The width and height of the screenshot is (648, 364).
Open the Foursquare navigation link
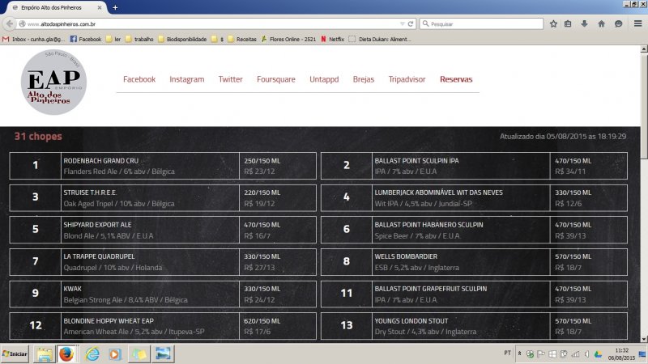pyautogui.click(x=276, y=79)
